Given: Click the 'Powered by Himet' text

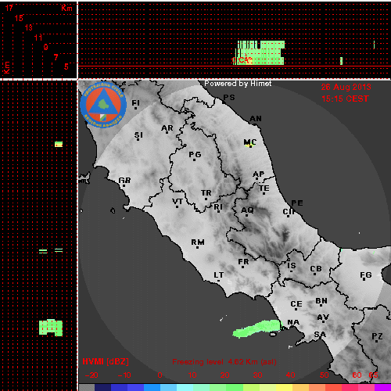Looking at the screenshot, I should [x=238, y=84].
